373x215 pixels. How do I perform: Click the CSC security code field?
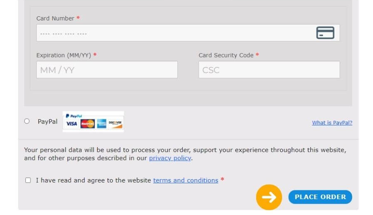(269, 70)
